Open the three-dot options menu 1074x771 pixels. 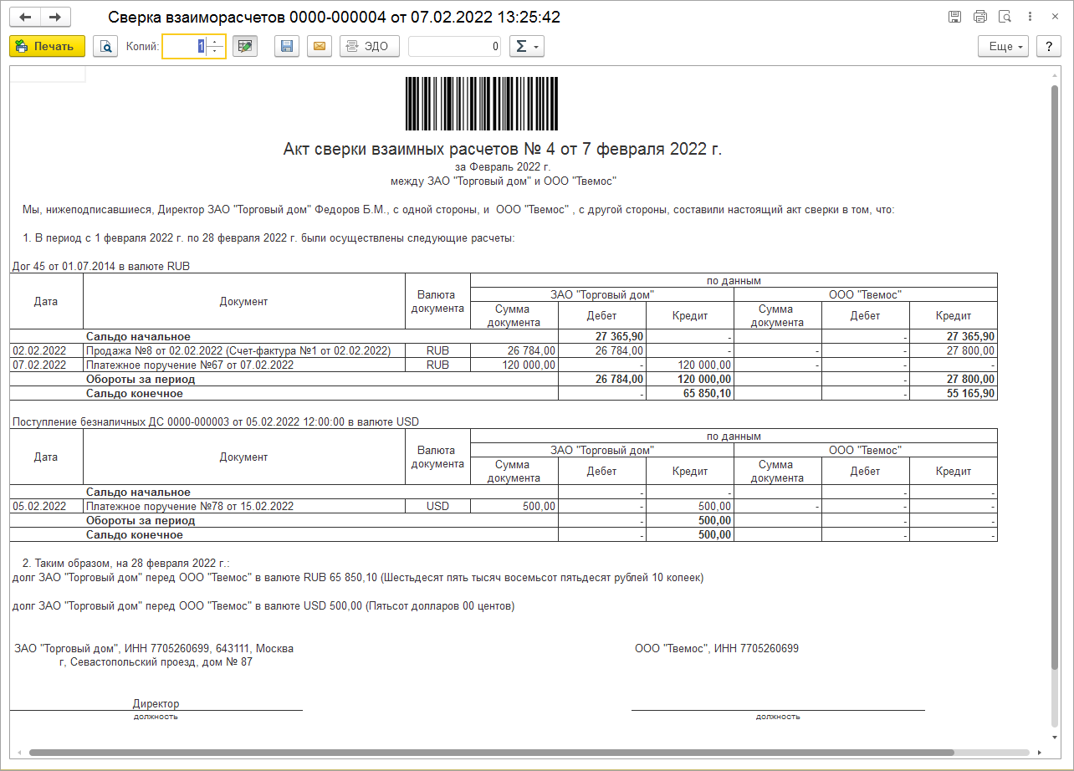(1031, 17)
